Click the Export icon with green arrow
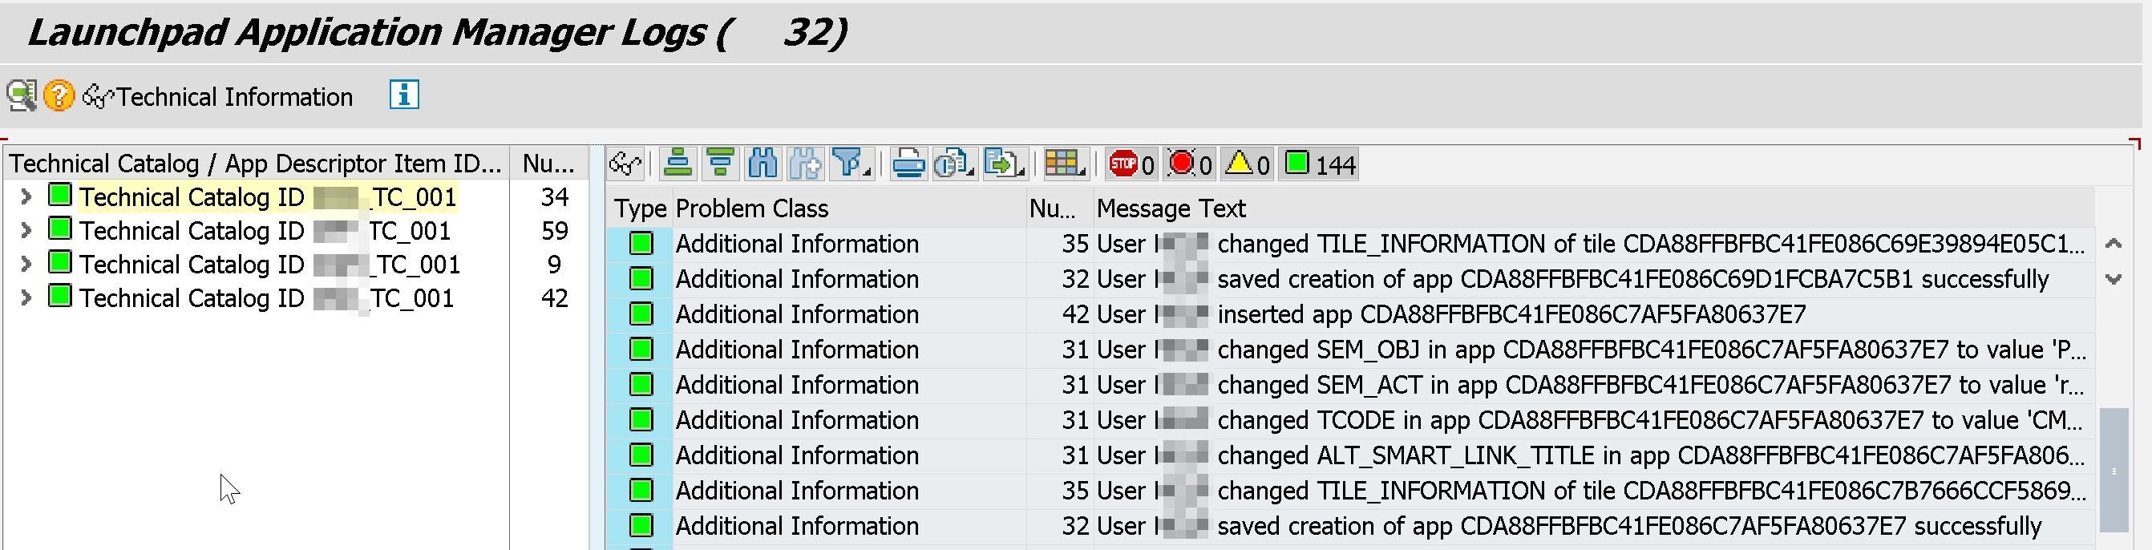 (1000, 163)
